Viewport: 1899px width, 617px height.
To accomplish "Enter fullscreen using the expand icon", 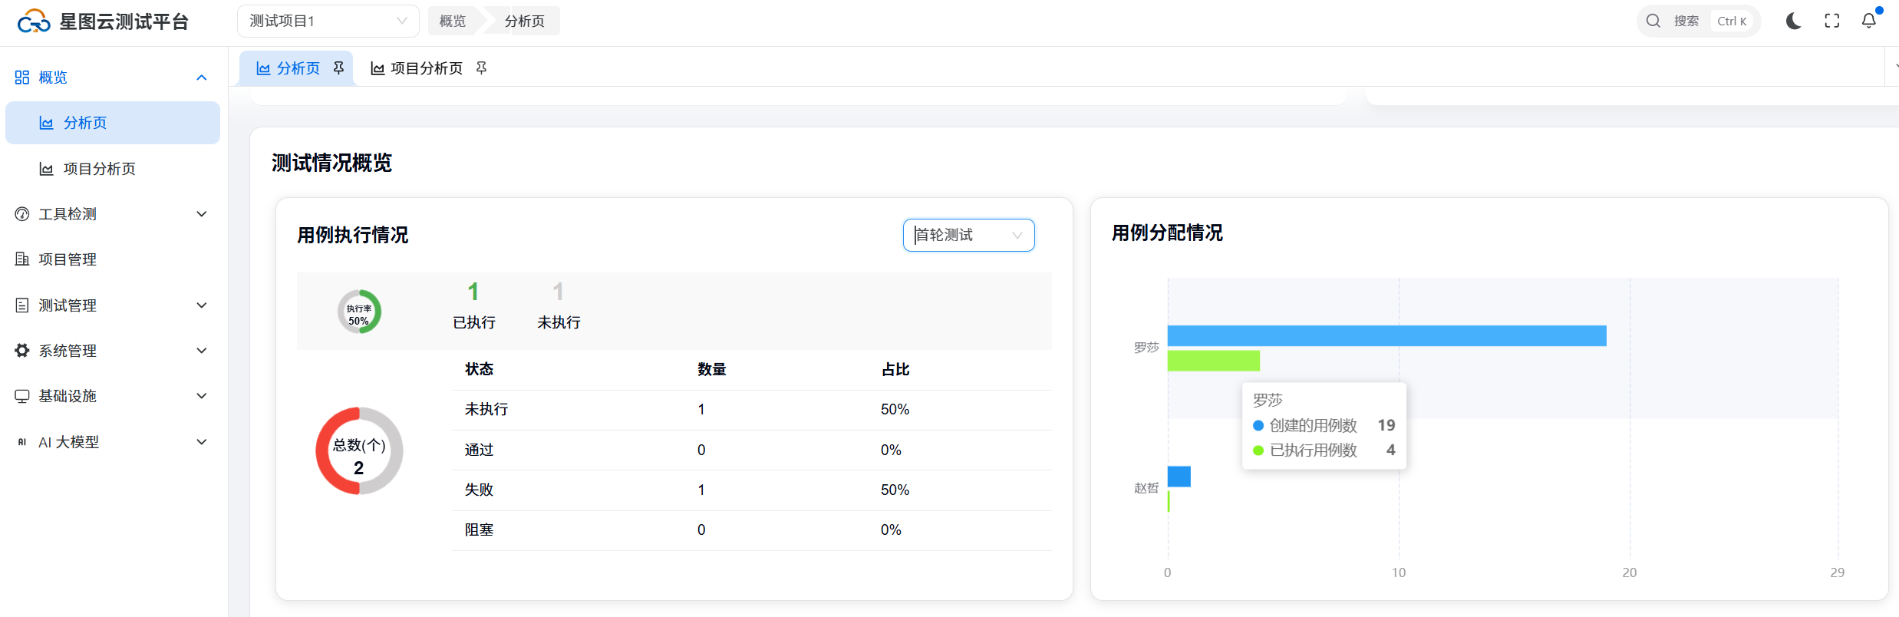I will coord(1831,21).
